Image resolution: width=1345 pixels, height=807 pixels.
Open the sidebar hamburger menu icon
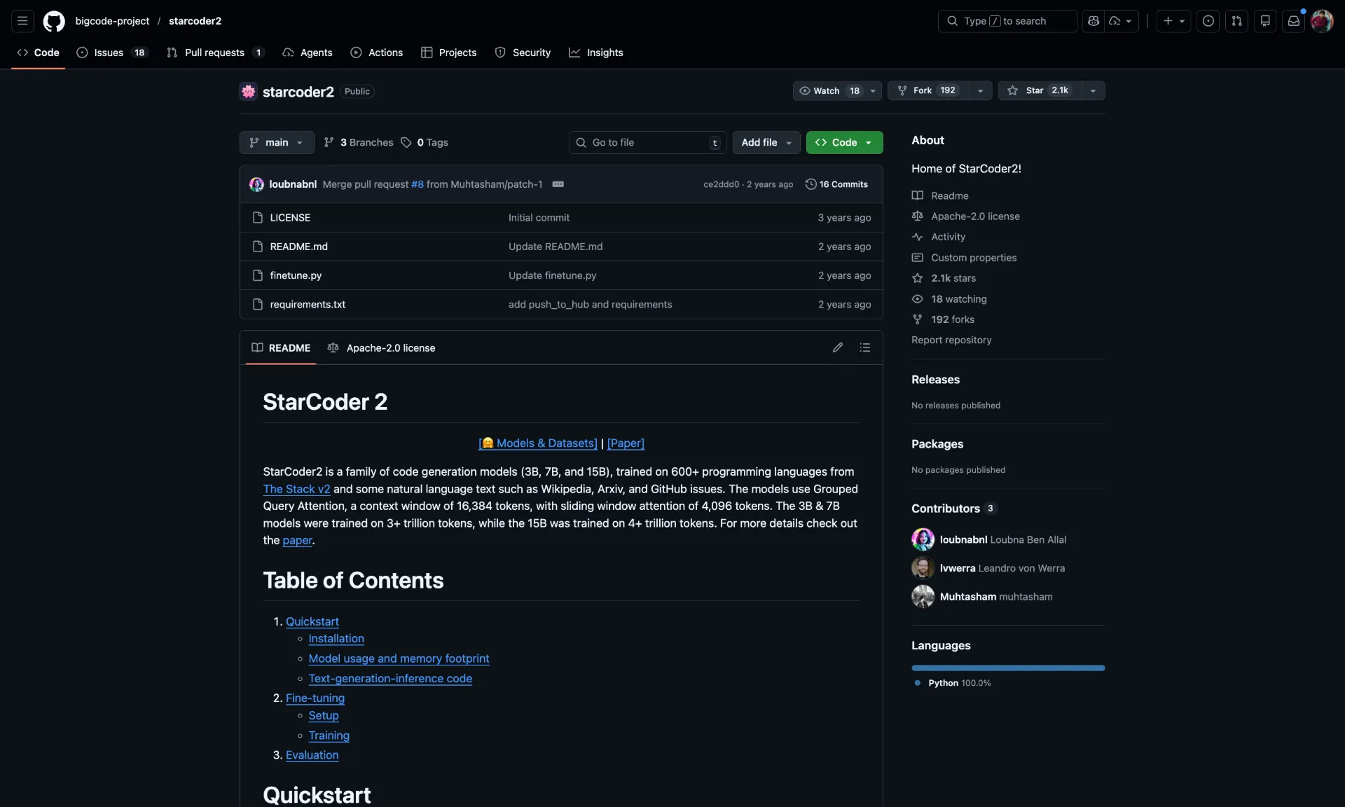coord(22,21)
